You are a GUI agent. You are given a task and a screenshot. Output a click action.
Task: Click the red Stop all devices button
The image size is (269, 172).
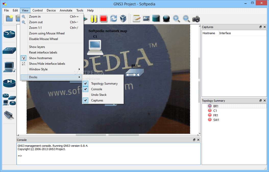104,19
